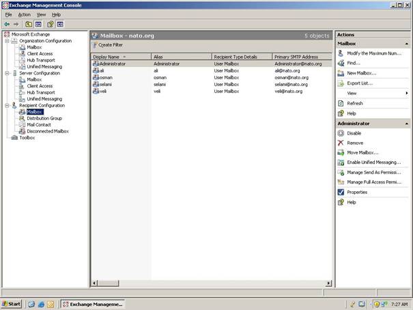Click the Back arrow toolbar icon
Viewport: 413px width, 310px height.
click(x=6, y=23)
